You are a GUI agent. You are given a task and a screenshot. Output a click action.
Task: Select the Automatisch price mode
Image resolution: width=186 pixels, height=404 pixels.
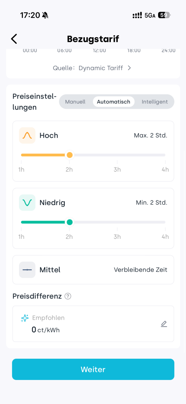coord(114,102)
